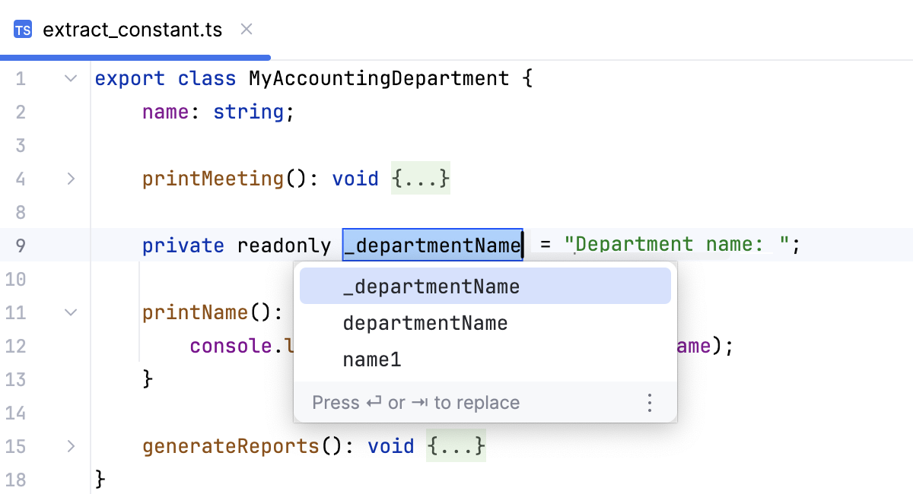Collapse the MyAccountingDepartment class fold
This screenshot has width=913, height=494.
click(70, 78)
